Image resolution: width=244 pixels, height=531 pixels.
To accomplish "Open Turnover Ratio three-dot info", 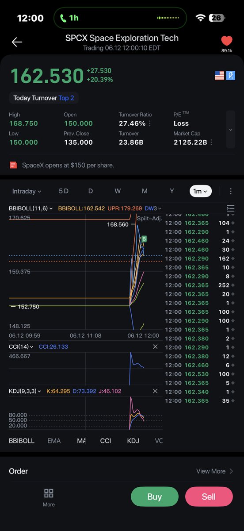I will (x=150, y=123).
